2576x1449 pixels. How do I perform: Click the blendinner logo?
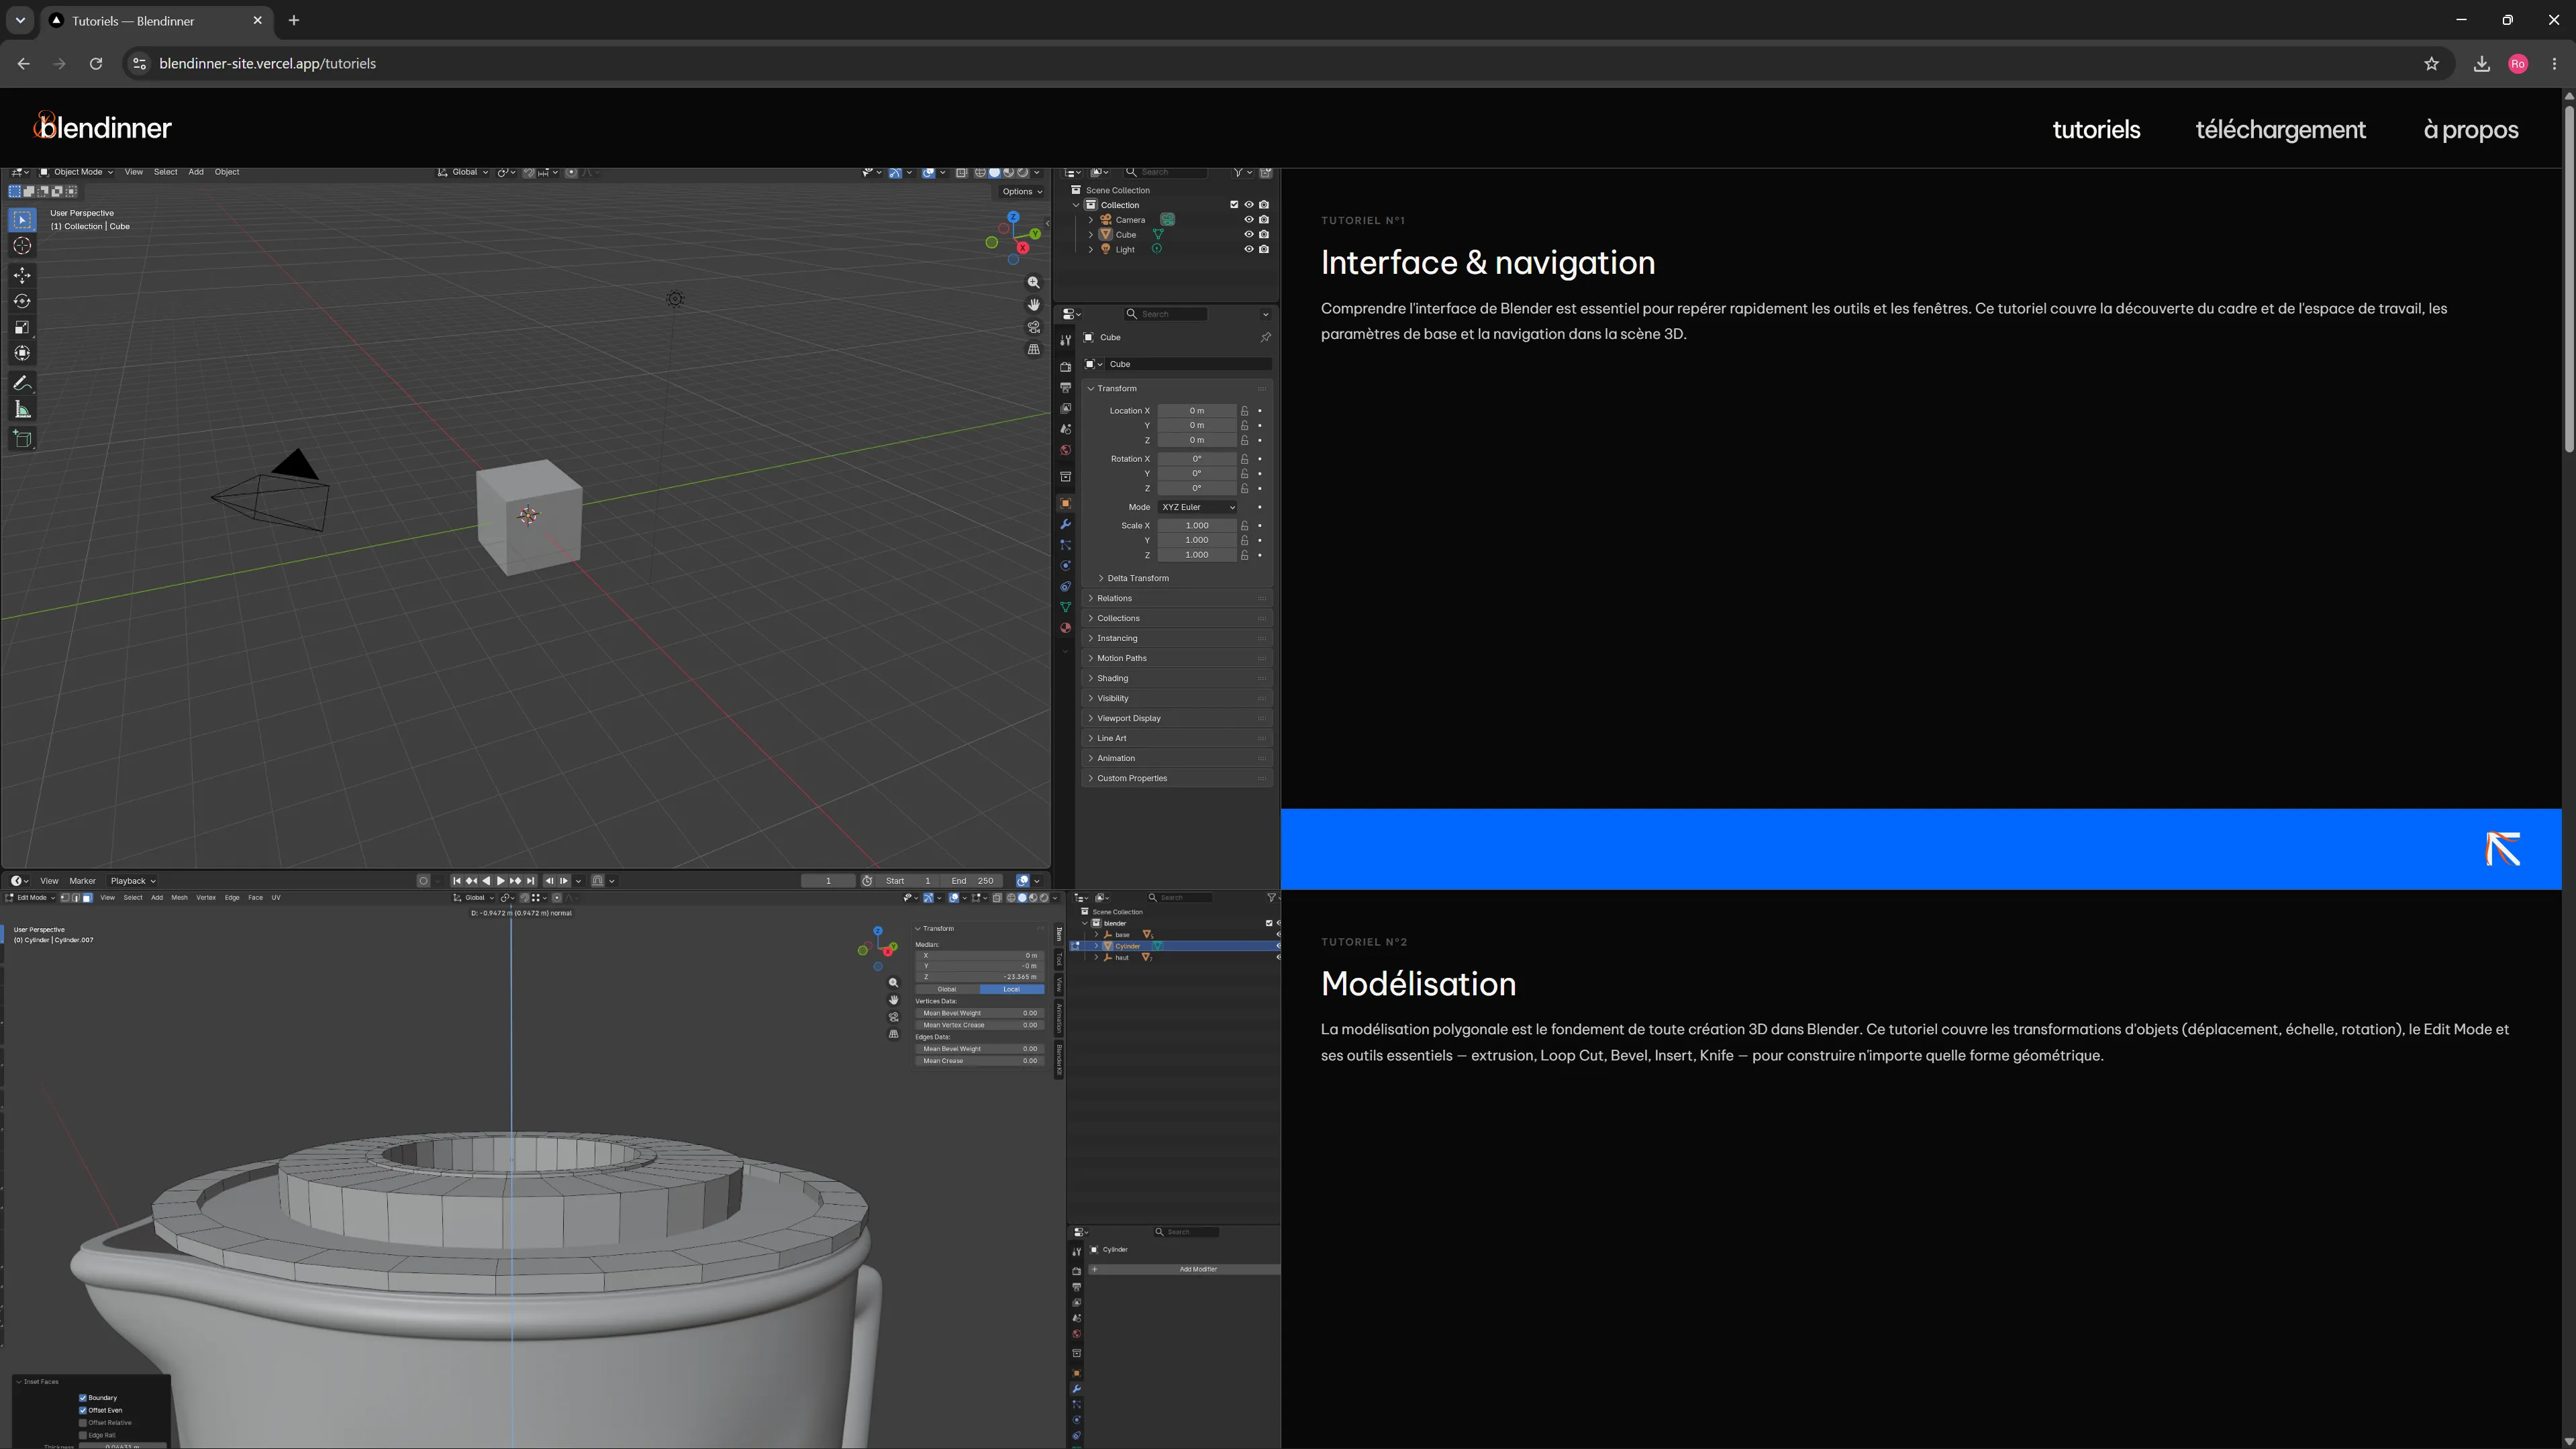(102, 126)
